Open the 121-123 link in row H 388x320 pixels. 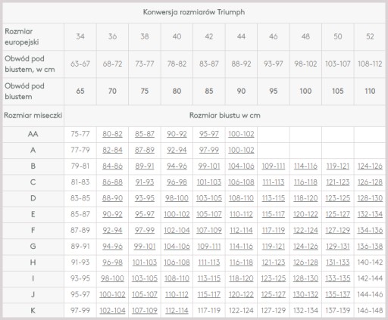pos(274,263)
